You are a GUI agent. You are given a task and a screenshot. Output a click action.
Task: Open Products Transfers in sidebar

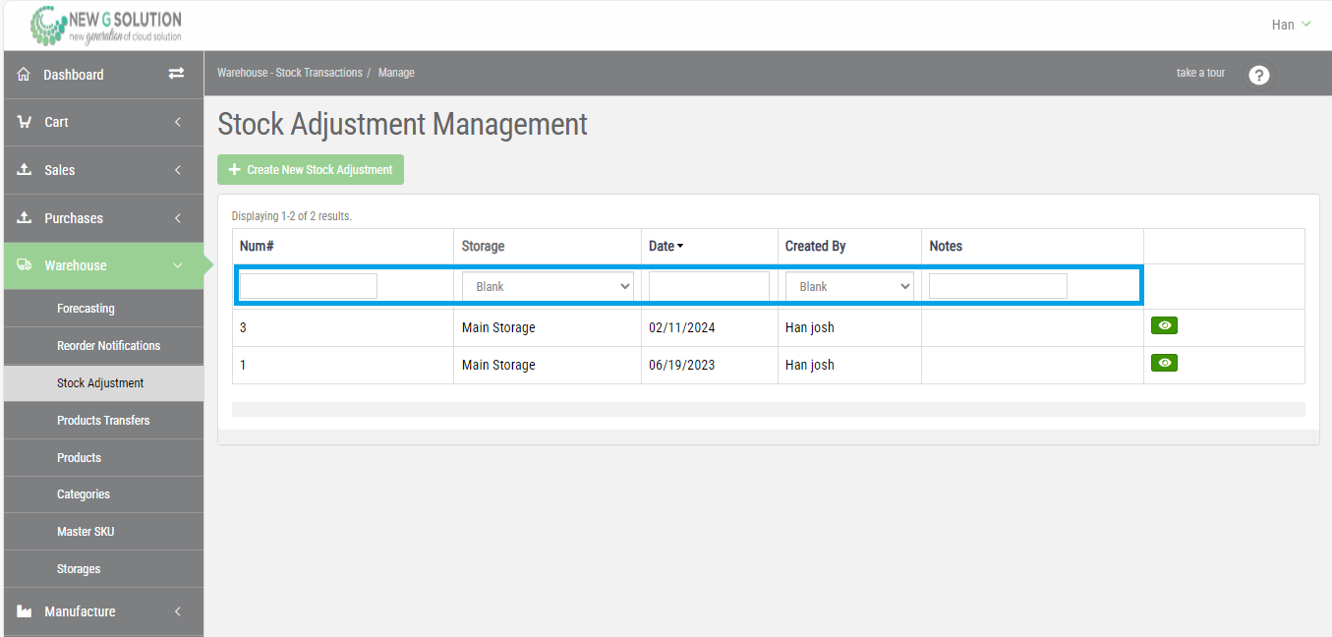103,421
